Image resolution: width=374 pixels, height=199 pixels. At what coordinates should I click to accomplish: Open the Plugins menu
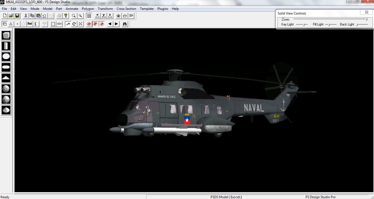point(163,9)
